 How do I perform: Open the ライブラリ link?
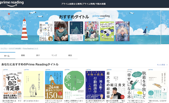4,49
